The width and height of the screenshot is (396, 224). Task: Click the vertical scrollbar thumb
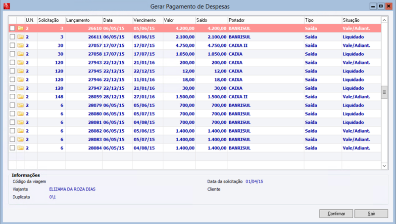pyautogui.click(x=384, y=92)
